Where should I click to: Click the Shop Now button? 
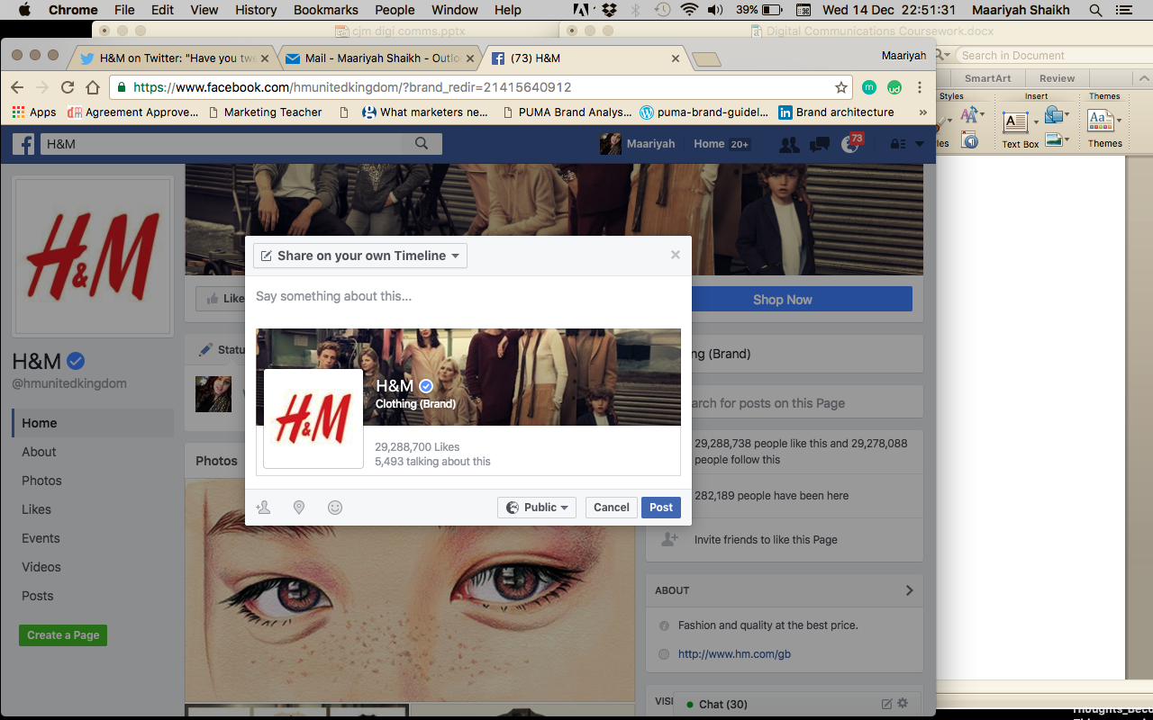pos(783,300)
